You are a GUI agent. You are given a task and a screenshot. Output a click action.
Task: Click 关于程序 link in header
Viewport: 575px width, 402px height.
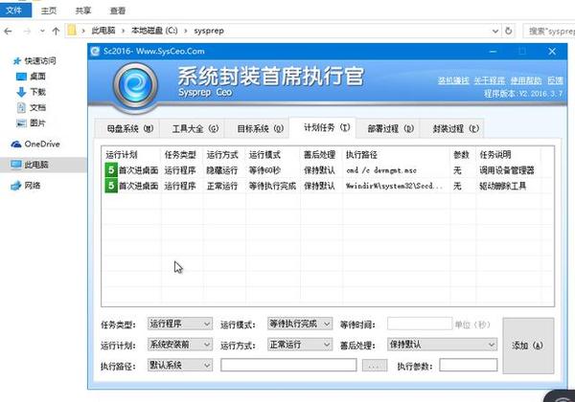click(x=489, y=80)
